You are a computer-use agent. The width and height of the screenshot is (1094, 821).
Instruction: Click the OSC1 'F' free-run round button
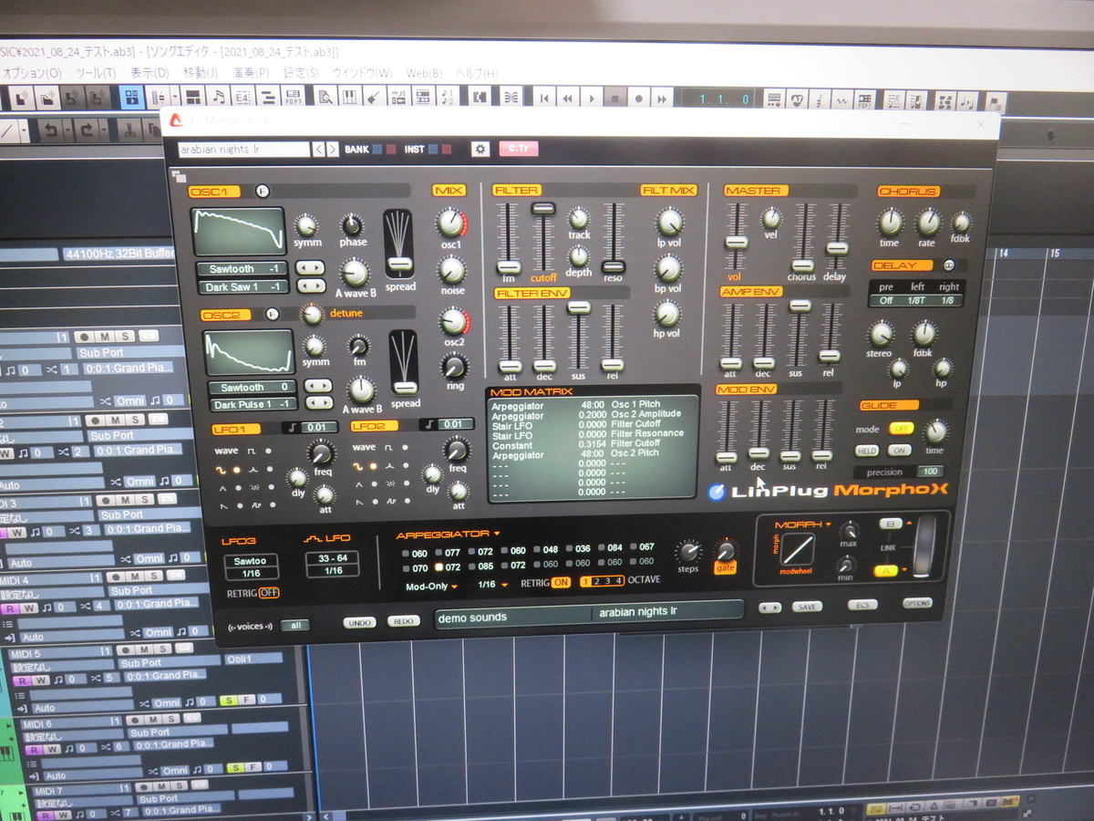pos(262,191)
